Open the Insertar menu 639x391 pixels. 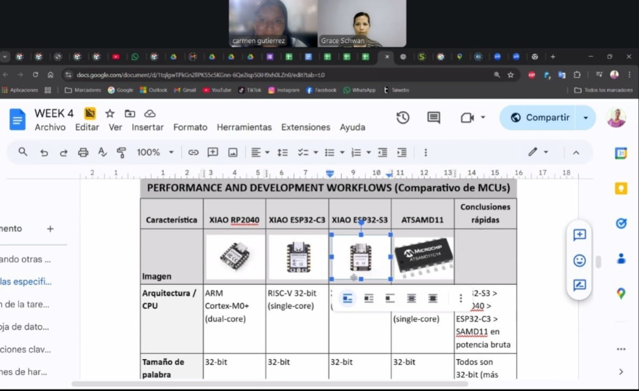pos(147,127)
